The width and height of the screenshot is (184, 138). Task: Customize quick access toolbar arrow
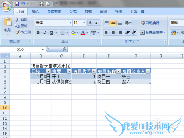point(56,4)
